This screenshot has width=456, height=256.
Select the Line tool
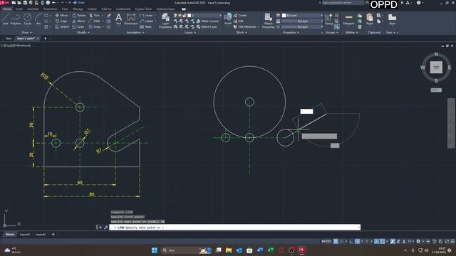coord(5,19)
